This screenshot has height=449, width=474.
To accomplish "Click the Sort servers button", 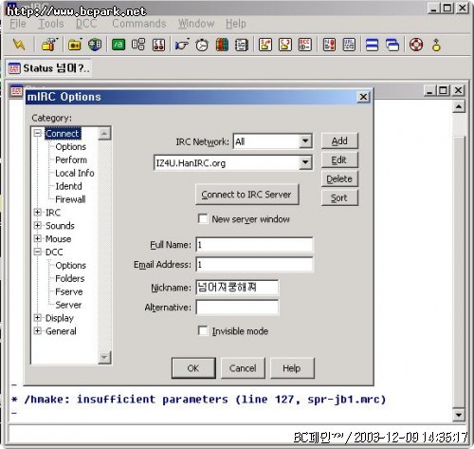I will tap(339, 197).
